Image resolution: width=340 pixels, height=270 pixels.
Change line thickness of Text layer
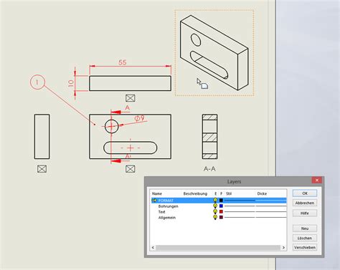click(271, 212)
